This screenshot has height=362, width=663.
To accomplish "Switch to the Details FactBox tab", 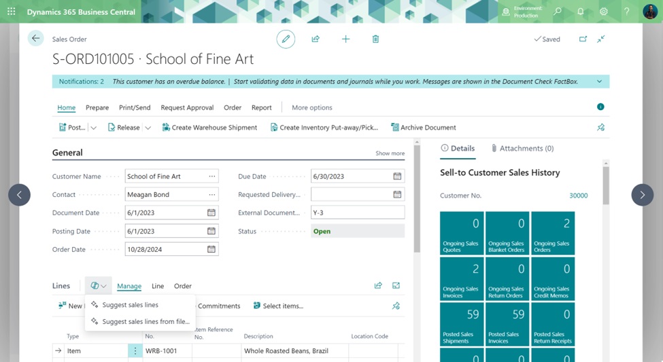I will coord(458,148).
